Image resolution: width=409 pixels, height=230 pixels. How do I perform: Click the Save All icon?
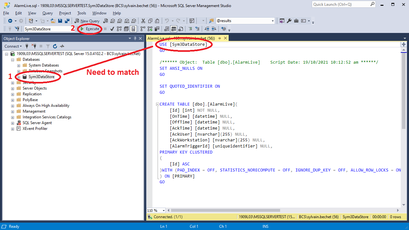pos(67,21)
